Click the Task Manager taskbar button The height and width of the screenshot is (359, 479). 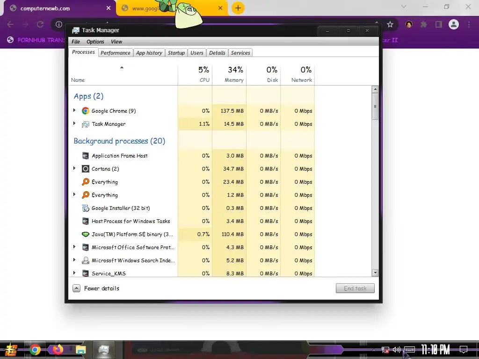coord(103,350)
